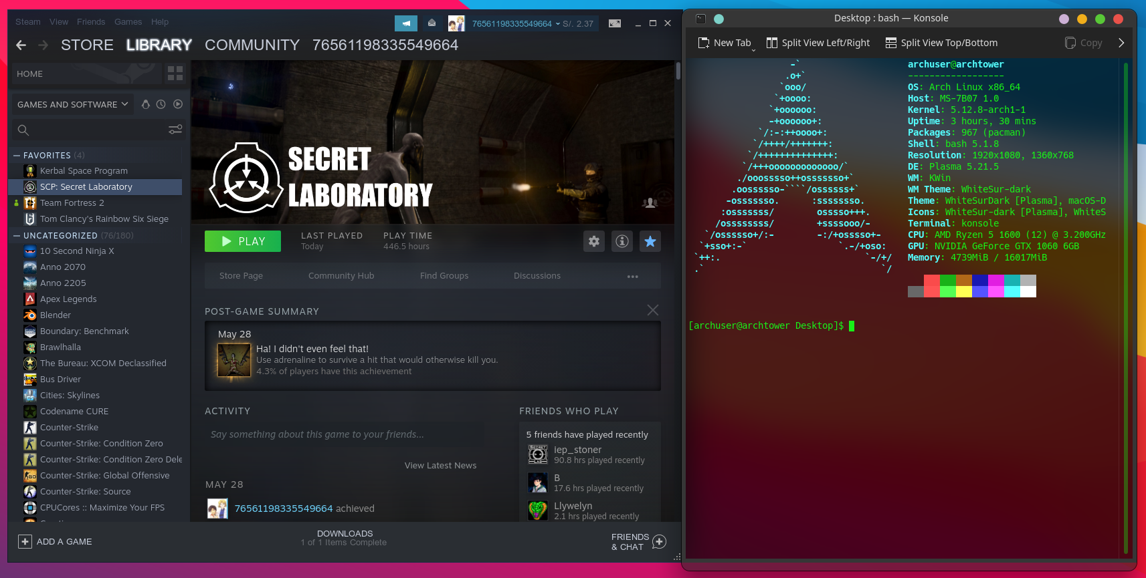Open the Steam announcements megaphone icon

406,23
